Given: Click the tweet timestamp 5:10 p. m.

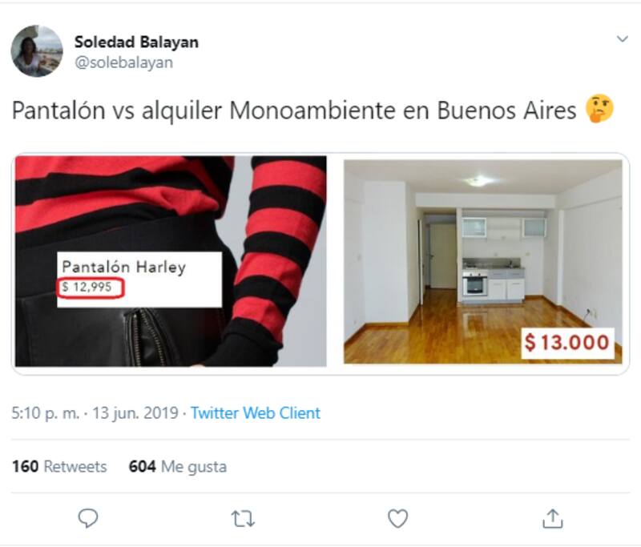Looking at the screenshot, I should coord(46,413).
